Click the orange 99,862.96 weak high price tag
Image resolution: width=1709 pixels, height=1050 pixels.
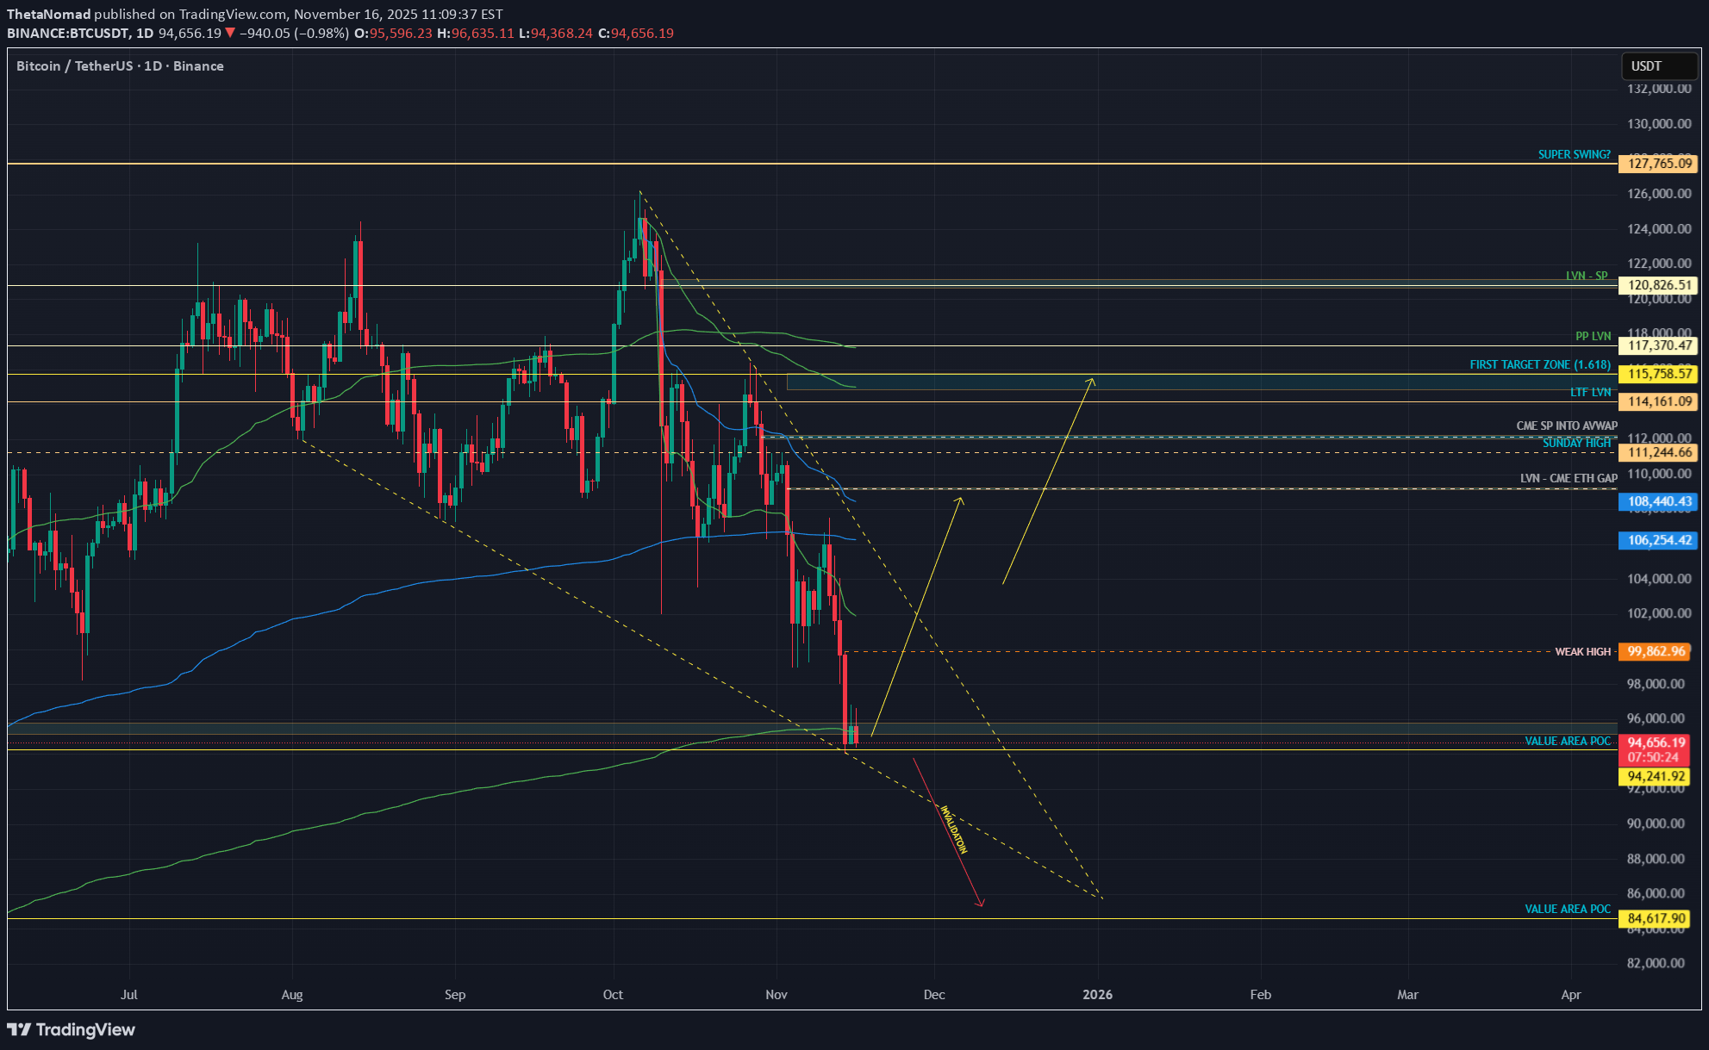click(1656, 651)
